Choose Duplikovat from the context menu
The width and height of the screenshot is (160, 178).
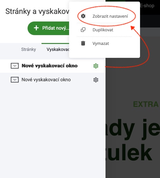(x=104, y=30)
